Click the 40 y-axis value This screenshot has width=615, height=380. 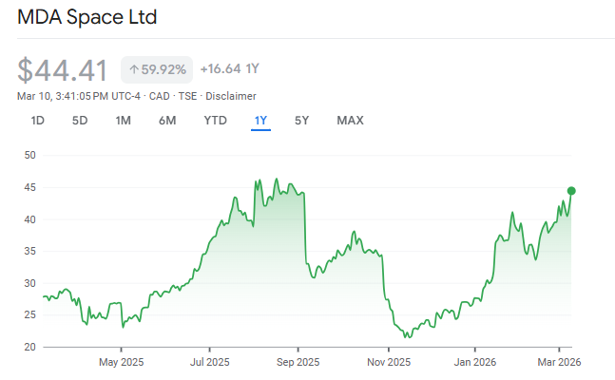coord(29,219)
